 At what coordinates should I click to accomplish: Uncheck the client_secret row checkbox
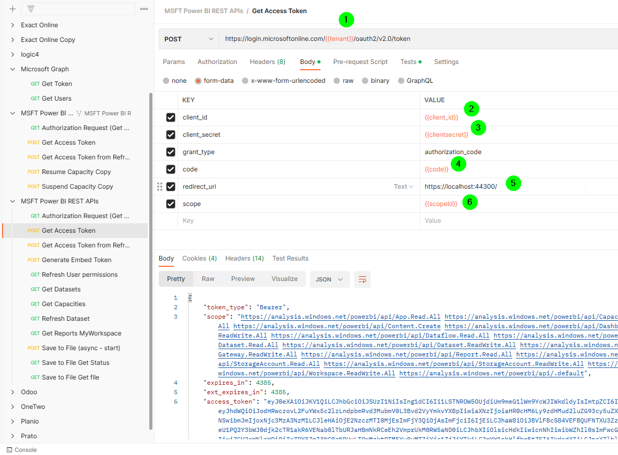[x=171, y=135]
